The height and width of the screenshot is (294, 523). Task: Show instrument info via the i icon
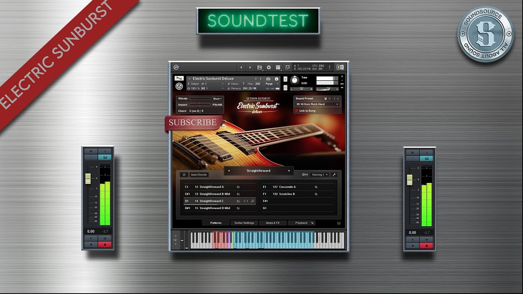coord(277,79)
